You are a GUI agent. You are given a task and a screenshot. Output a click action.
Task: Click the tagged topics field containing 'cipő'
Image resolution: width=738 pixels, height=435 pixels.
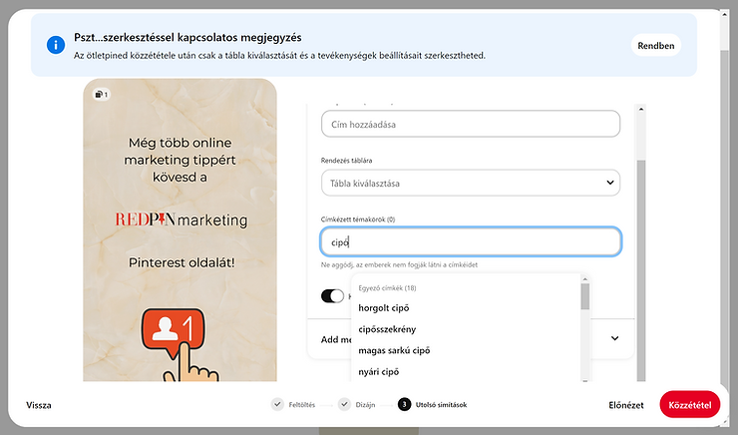click(471, 242)
